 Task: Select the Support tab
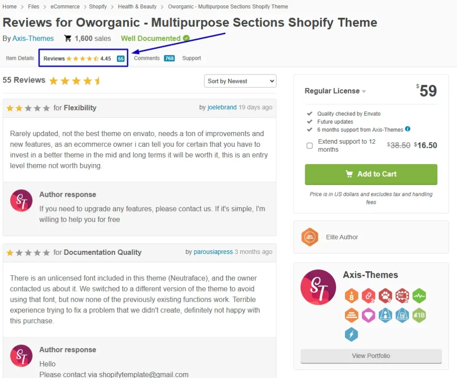(x=191, y=58)
